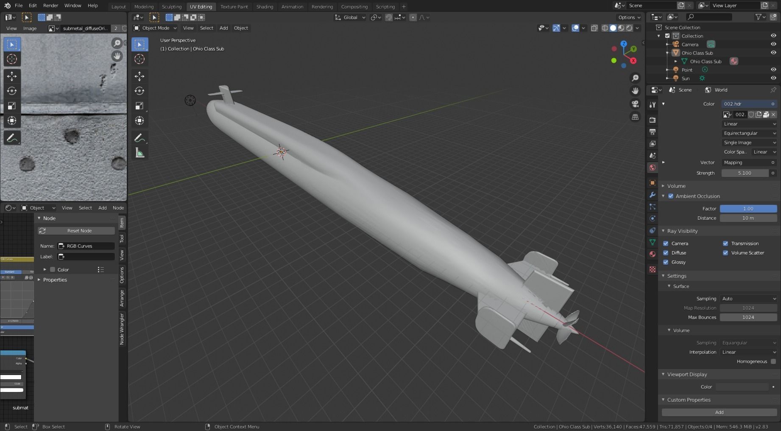Select the Measure tool in 3D viewport
The width and height of the screenshot is (781, 431).
[139, 153]
